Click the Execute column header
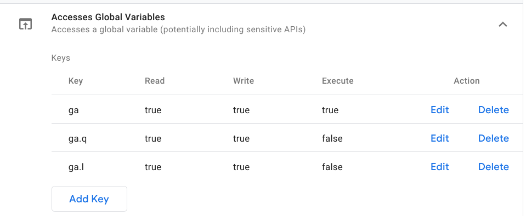This screenshot has width=526, height=216. (x=337, y=81)
